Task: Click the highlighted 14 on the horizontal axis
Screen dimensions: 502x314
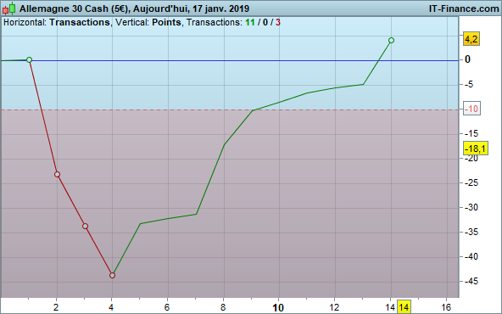Action: [x=404, y=307]
